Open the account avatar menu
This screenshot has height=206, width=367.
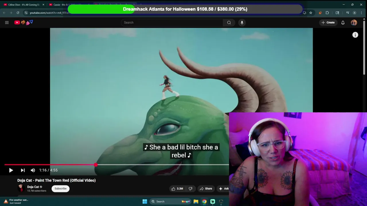click(354, 23)
